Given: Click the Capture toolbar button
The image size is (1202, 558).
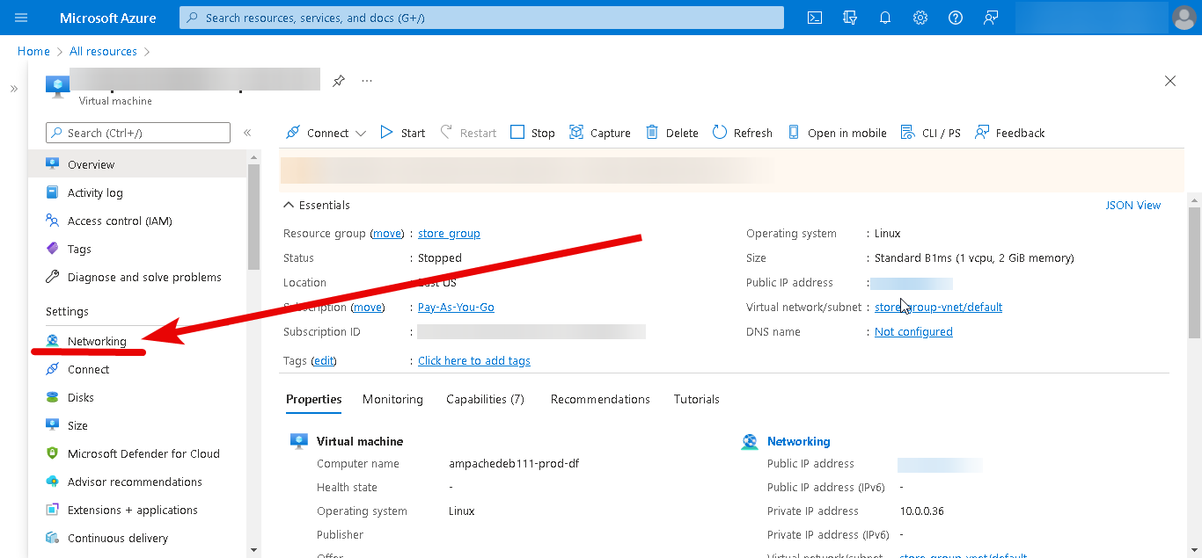Looking at the screenshot, I should tap(600, 133).
